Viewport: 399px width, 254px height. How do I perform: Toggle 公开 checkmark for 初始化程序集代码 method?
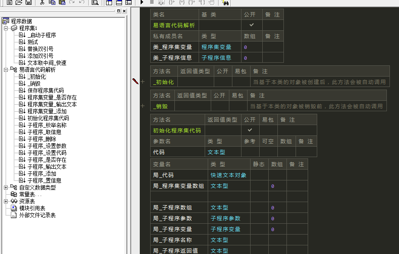(250, 130)
